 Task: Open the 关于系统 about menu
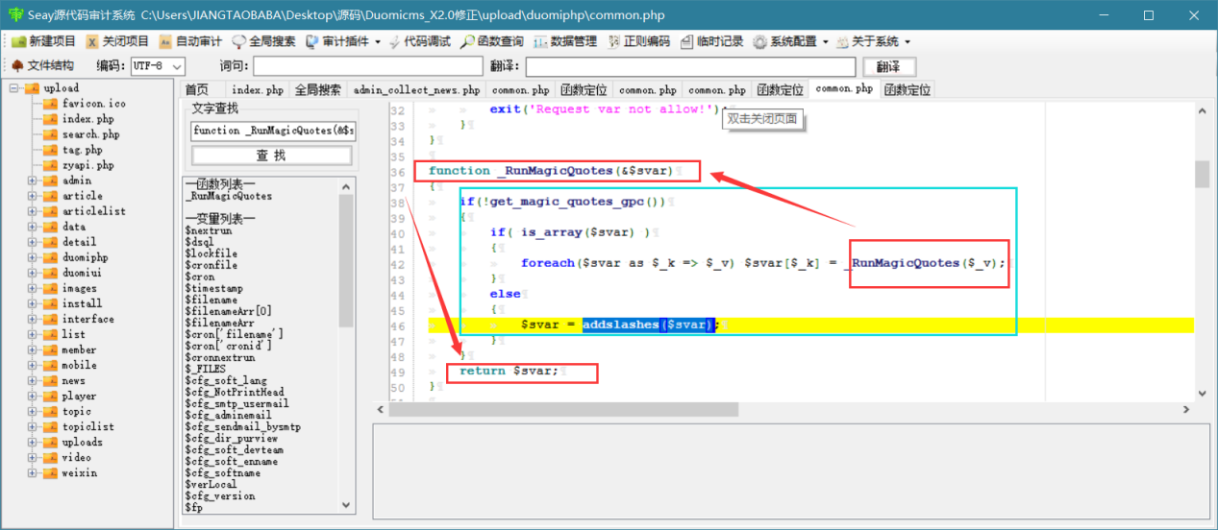pyautogui.click(x=873, y=41)
